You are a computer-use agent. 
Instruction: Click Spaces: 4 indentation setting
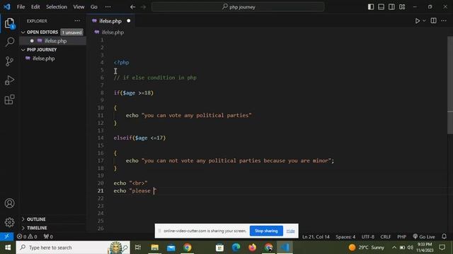tap(345, 237)
